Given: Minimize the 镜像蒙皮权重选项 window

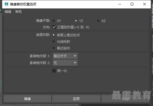Looking at the screenshot, I should [120, 4].
